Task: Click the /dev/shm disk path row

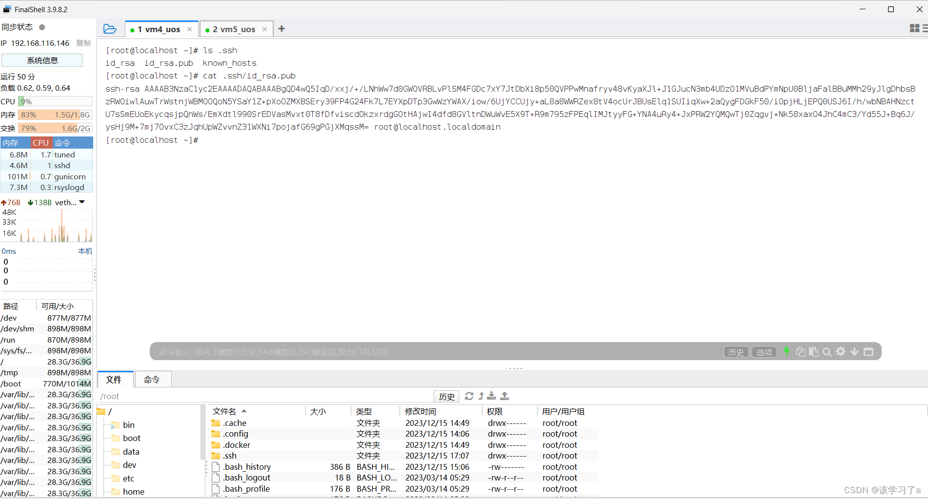Action: [x=46, y=328]
